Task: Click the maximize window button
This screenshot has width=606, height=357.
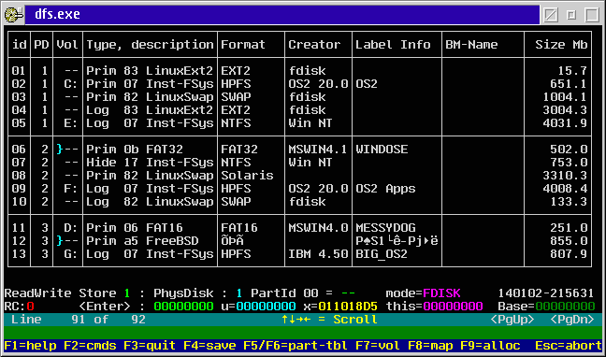Action: [592, 15]
